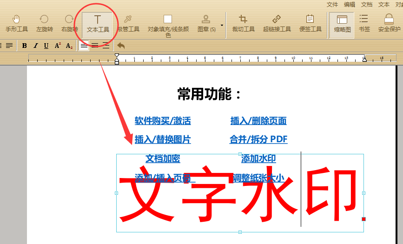
Task: Open the 插入/替换图片 link
Action: 163,139
